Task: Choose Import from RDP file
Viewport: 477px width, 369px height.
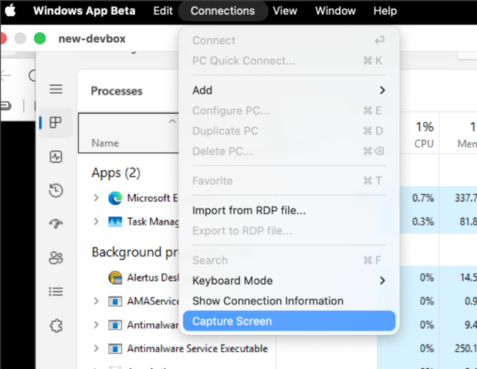Action: click(x=289, y=210)
